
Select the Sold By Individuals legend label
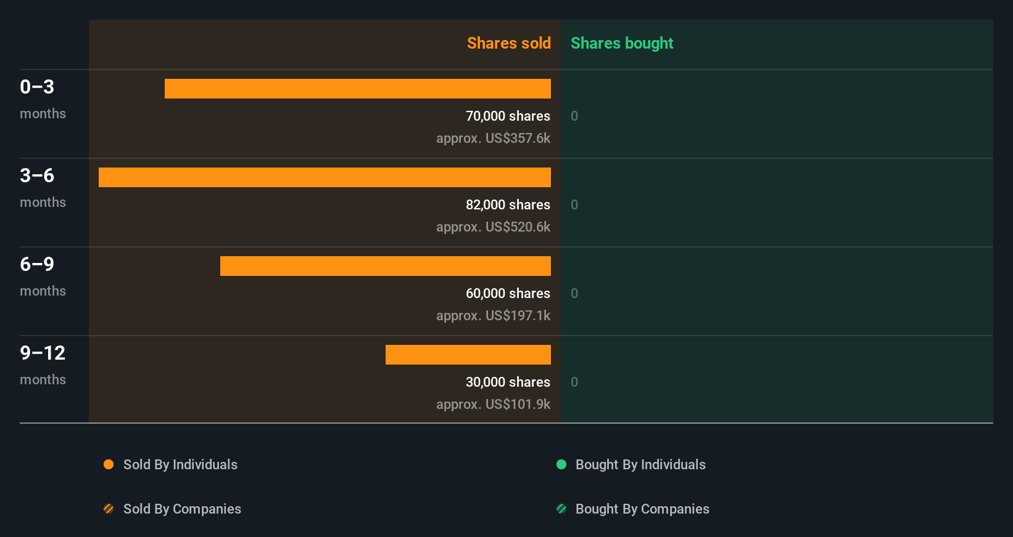[x=180, y=464]
